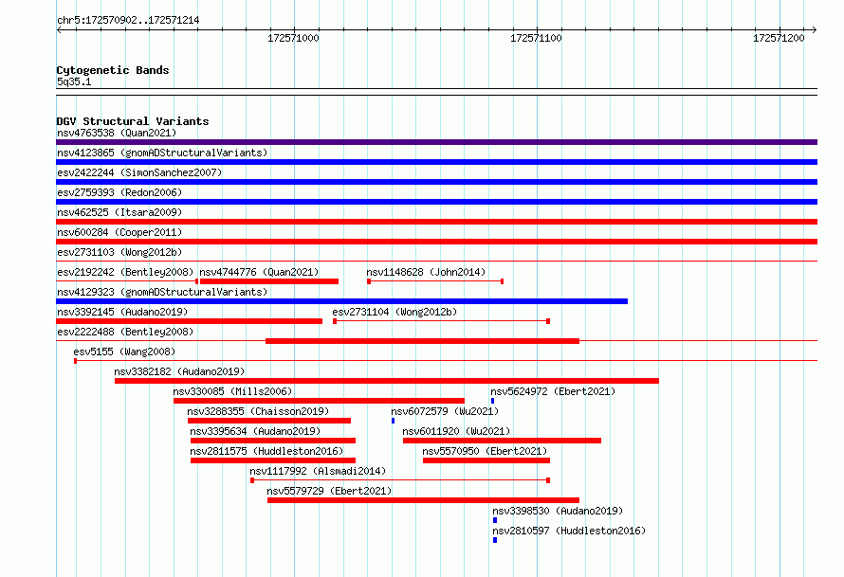Screen dimensions: 844x577
Task: Click the esv2759393 (Redon2006) label
Action: point(119,192)
